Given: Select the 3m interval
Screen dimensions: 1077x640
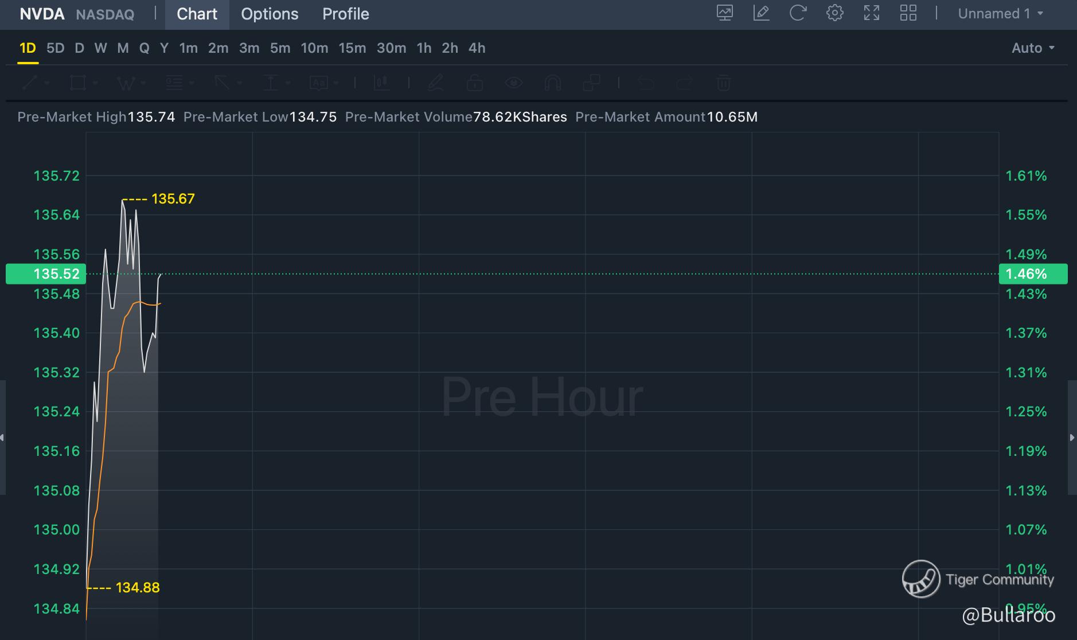Looking at the screenshot, I should [249, 48].
